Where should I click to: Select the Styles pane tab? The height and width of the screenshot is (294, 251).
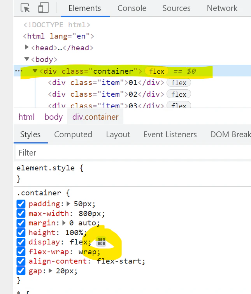coord(30,135)
